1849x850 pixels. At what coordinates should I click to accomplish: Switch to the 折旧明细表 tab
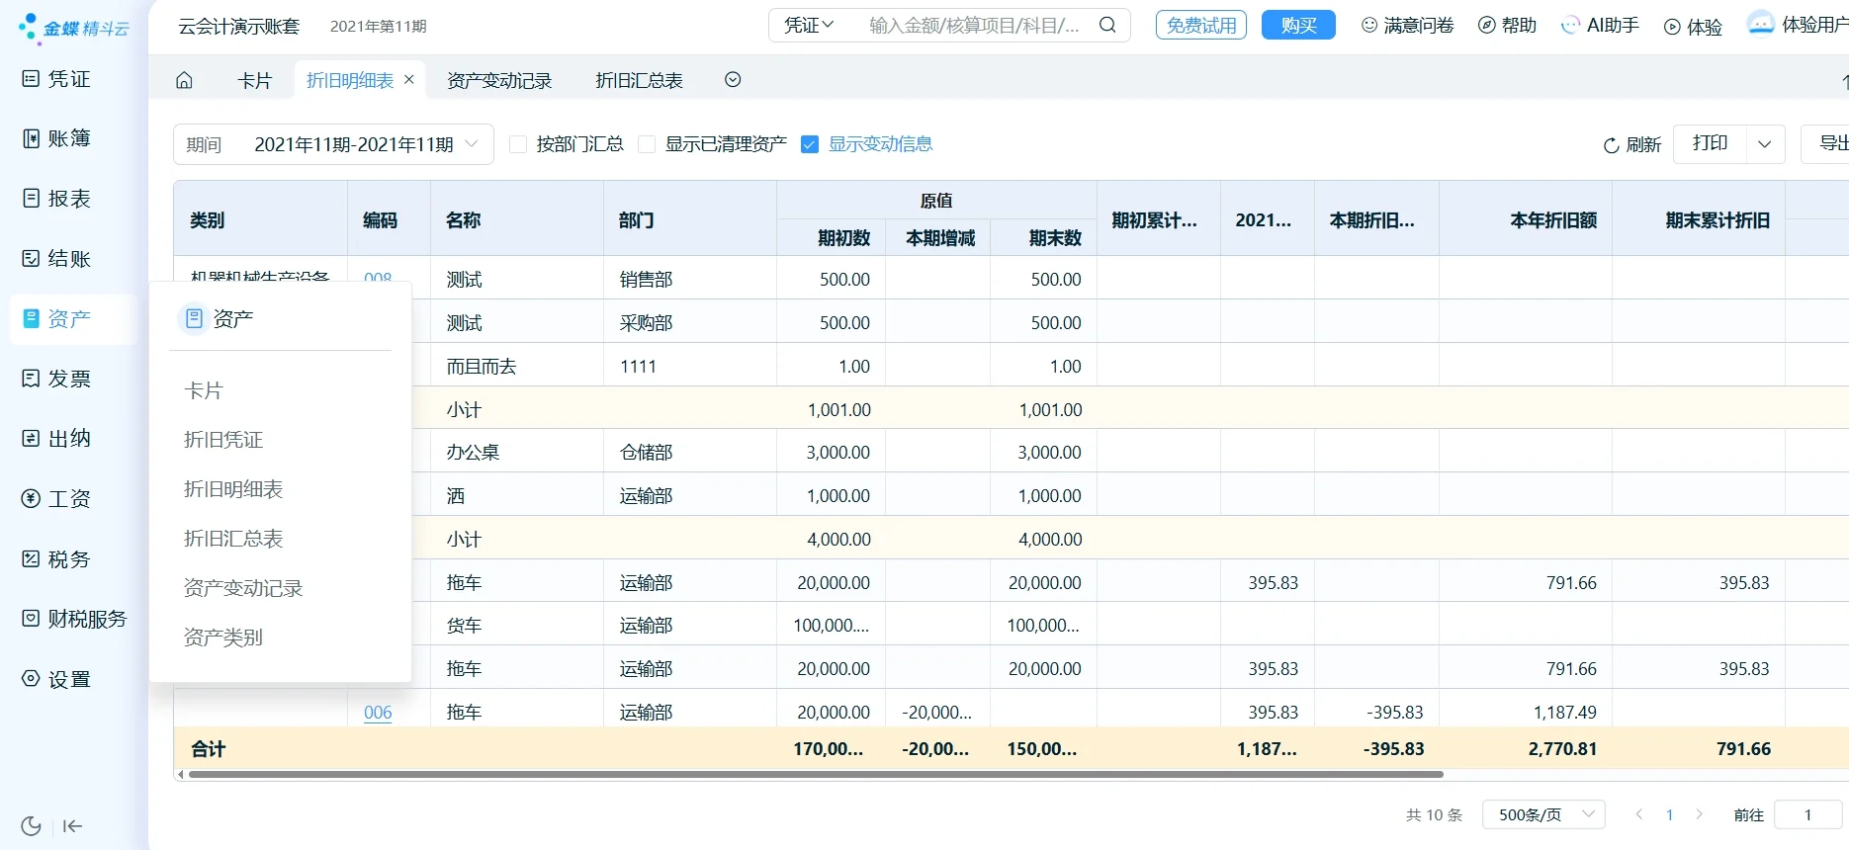click(x=350, y=80)
